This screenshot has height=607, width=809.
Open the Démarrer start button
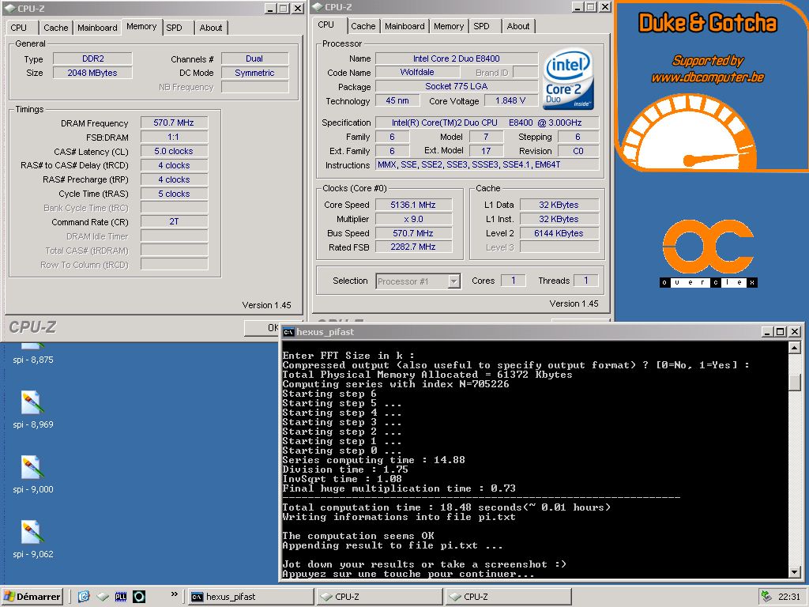pos(32,597)
